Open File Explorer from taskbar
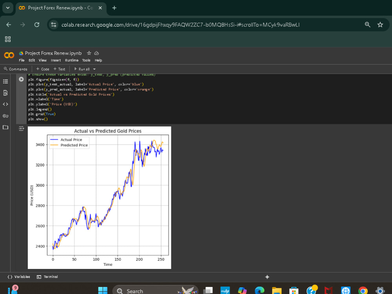 [x=277, y=291]
